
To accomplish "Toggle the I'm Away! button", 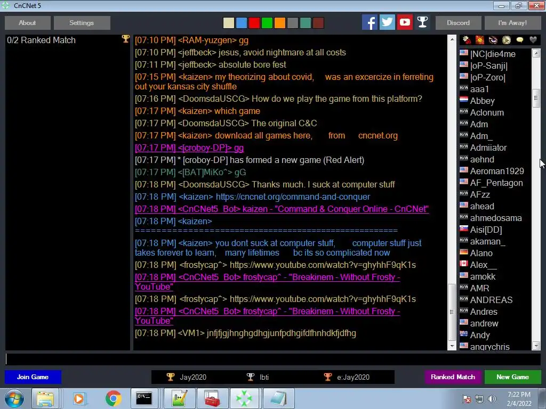I will pos(512,22).
